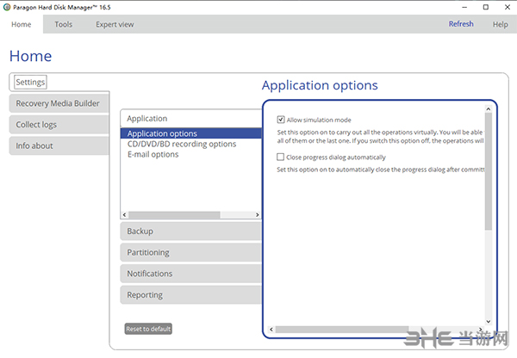This screenshot has width=517, height=358.
Task: Click the options list horizontal scrollbar thumb
Action: click(174, 215)
